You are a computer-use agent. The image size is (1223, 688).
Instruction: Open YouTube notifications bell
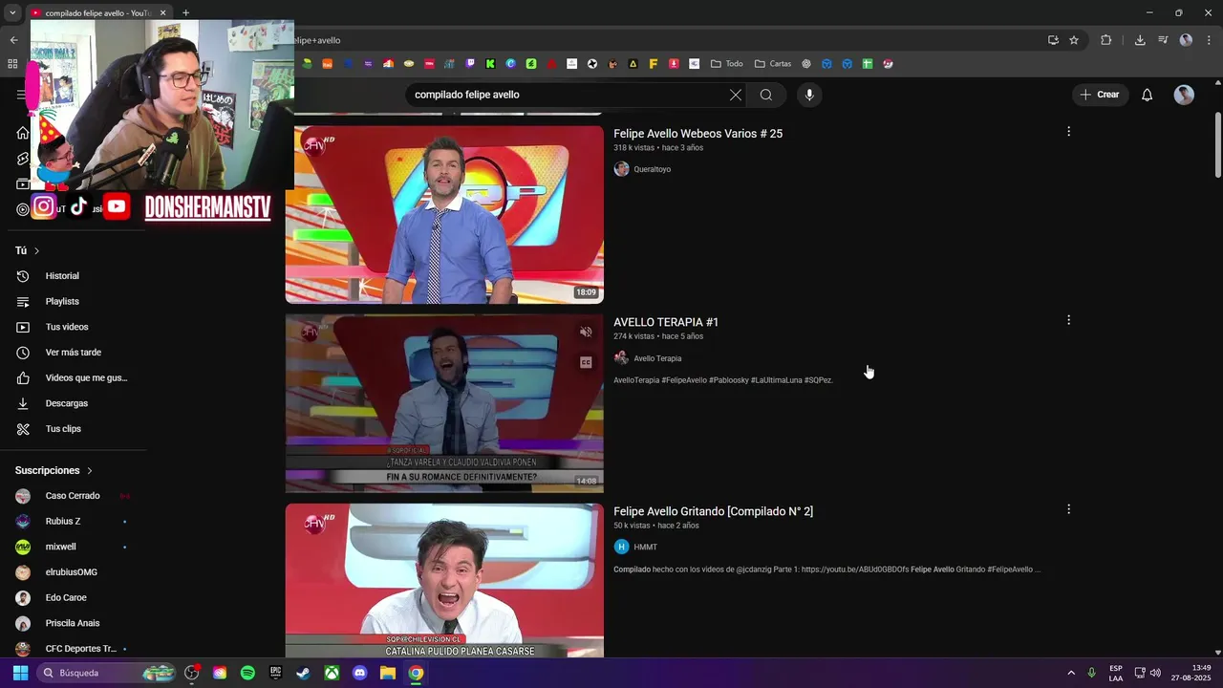(x=1147, y=95)
